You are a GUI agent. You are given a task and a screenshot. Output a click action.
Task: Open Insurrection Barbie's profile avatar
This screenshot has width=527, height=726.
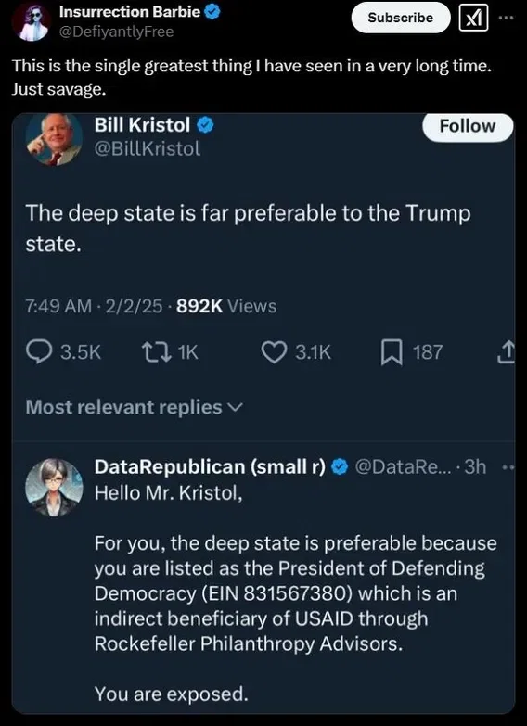coord(31,21)
